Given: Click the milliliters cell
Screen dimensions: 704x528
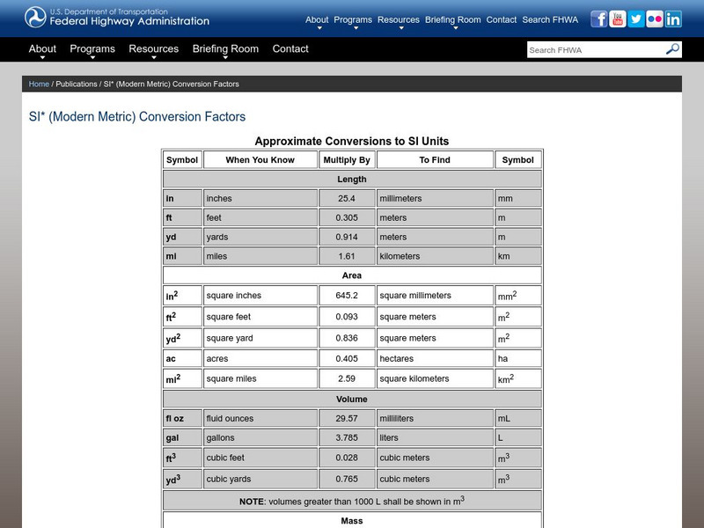Looking at the screenshot, I should coord(435,419).
